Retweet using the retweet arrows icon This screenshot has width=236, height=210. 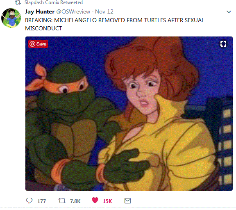tap(62, 201)
